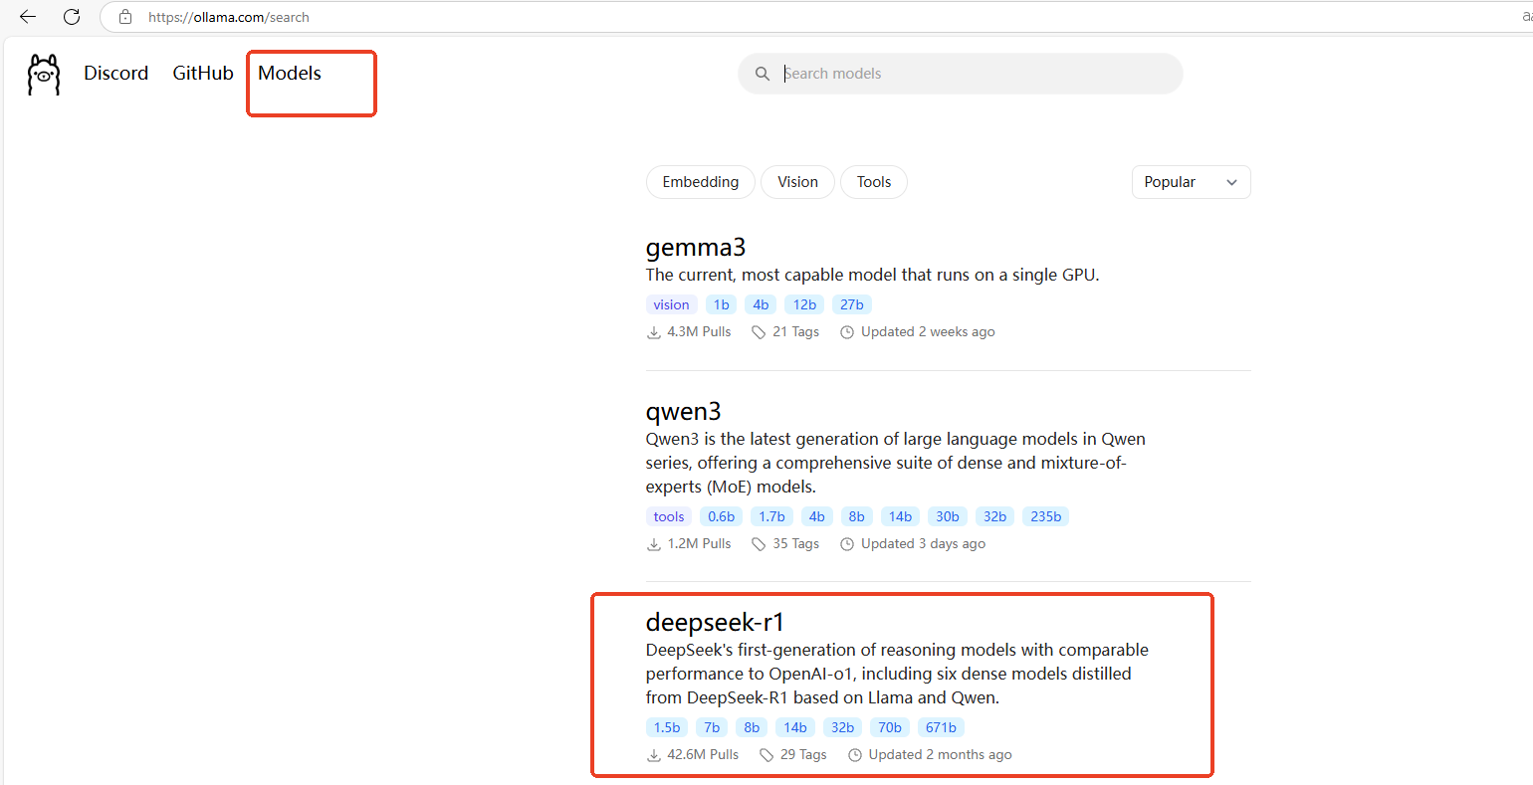Click the gemma3 vision tag
The width and height of the screenshot is (1533, 785).
coord(671,305)
